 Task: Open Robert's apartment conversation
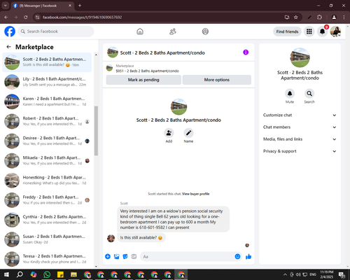[x=47, y=121]
